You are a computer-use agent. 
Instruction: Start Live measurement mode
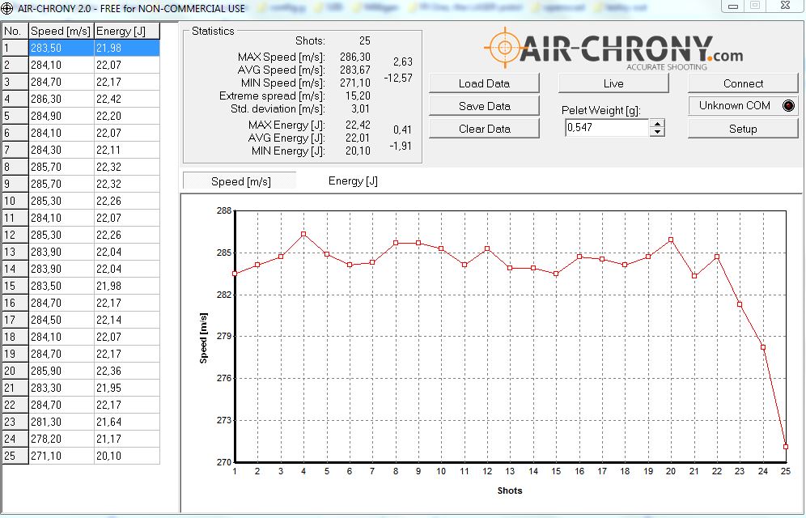[x=613, y=83]
